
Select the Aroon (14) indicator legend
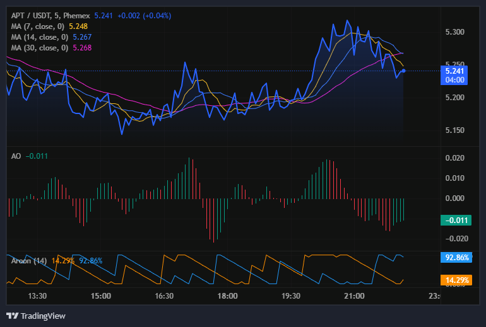pos(27,260)
